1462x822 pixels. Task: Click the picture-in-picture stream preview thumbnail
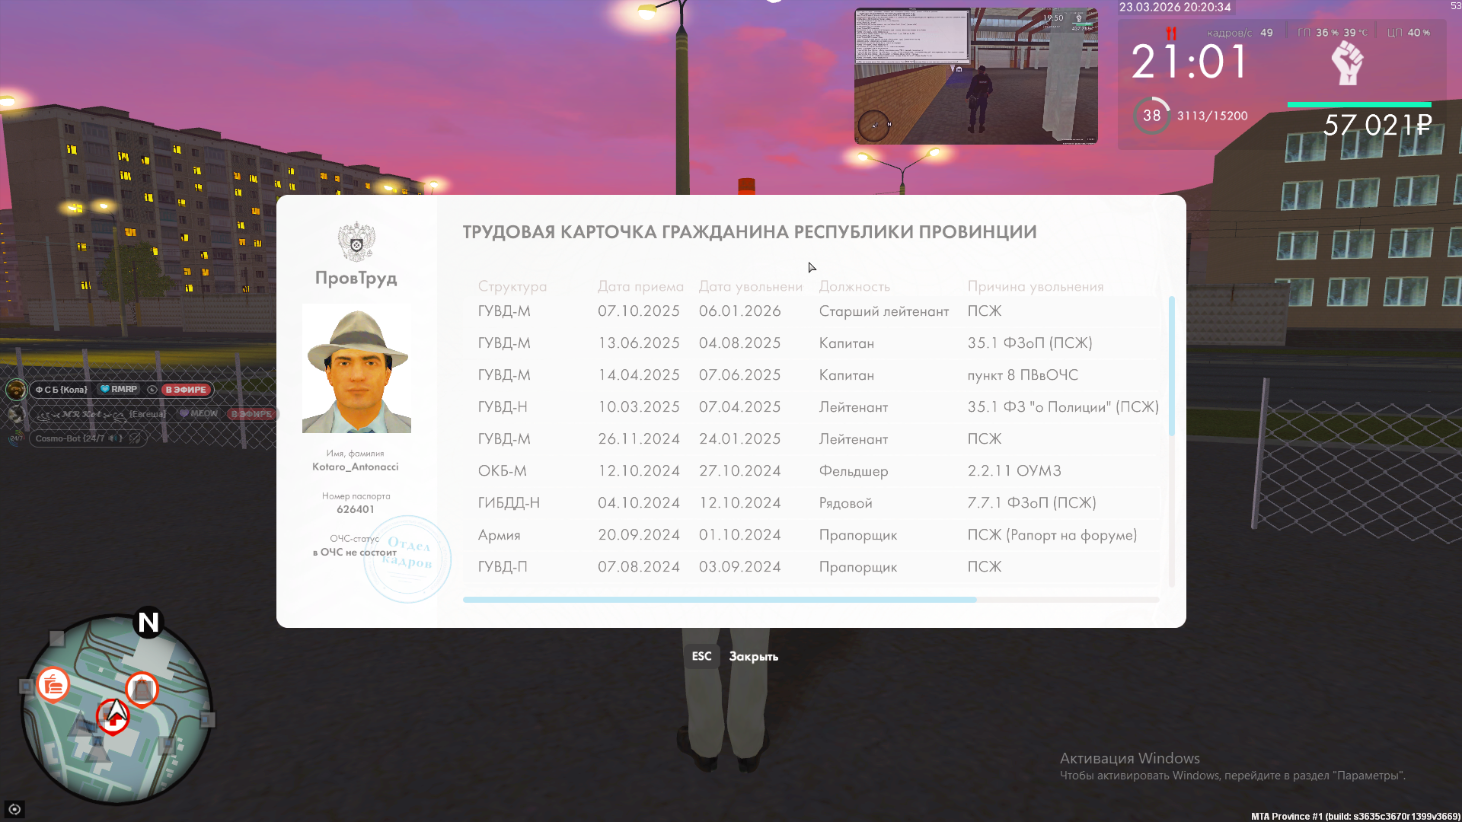(975, 75)
